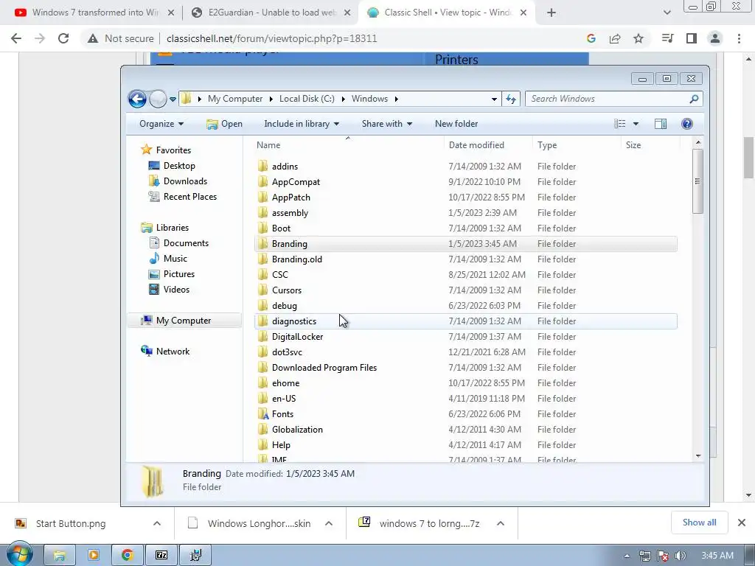This screenshot has width=755, height=566.
Task: Open a new browser tab
Action: (x=552, y=13)
